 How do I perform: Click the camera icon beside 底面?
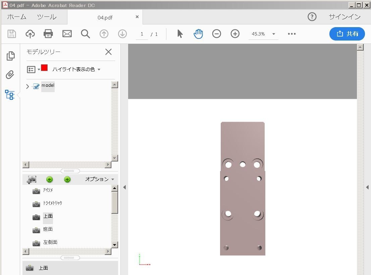pos(36,230)
